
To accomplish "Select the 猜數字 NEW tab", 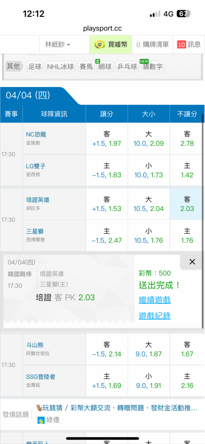I will tap(153, 67).
